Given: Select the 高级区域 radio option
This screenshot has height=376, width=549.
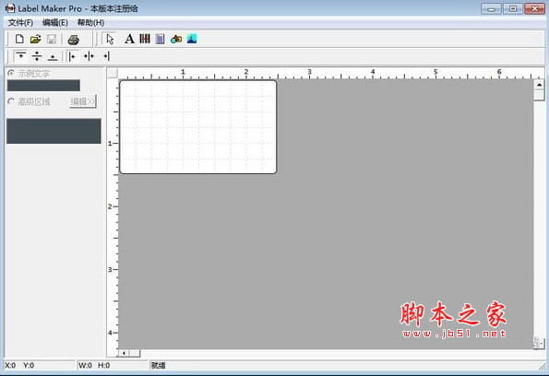Looking at the screenshot, I should [x=29, y=101].
